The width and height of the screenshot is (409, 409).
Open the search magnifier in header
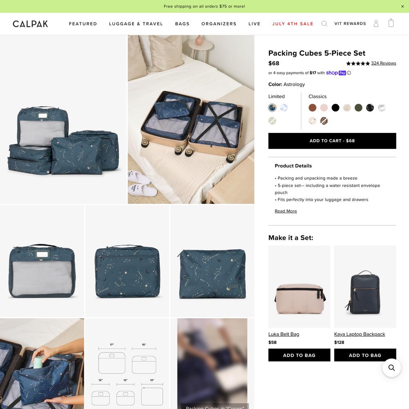(324, 24)
